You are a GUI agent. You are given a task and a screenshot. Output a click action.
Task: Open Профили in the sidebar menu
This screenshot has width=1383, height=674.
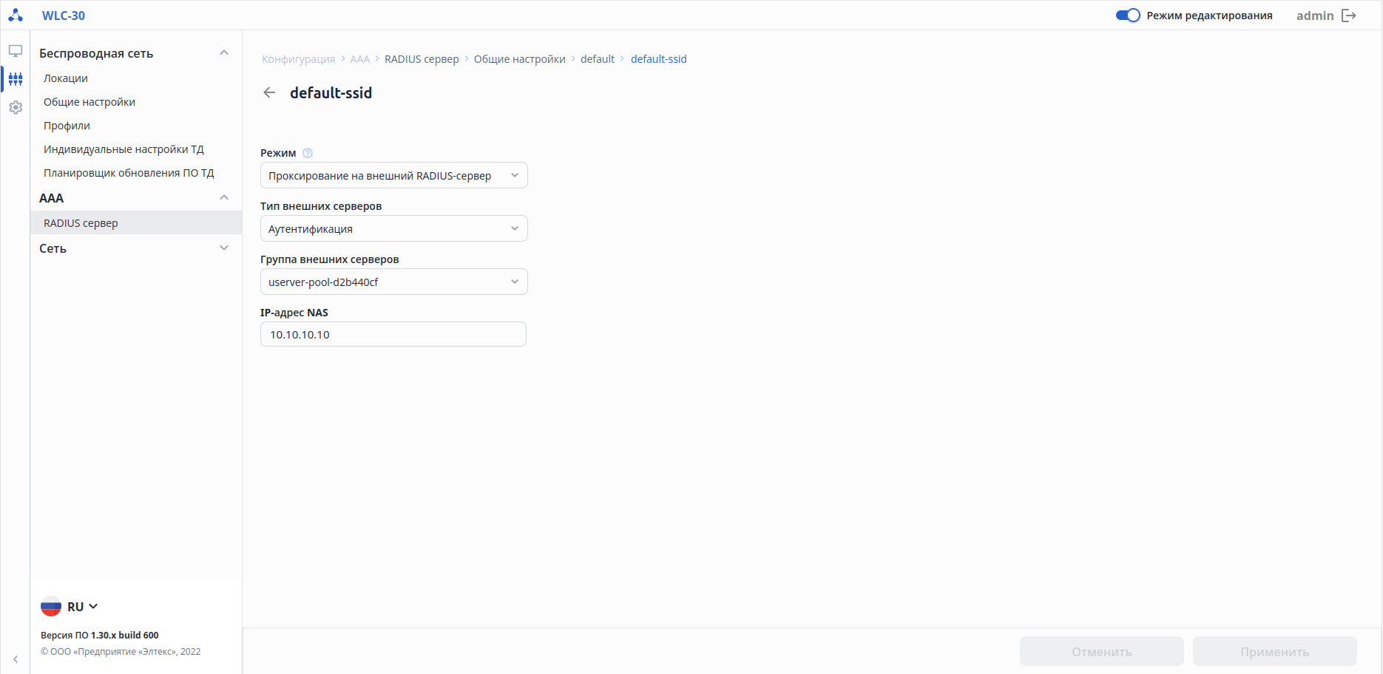click(67, 126)
